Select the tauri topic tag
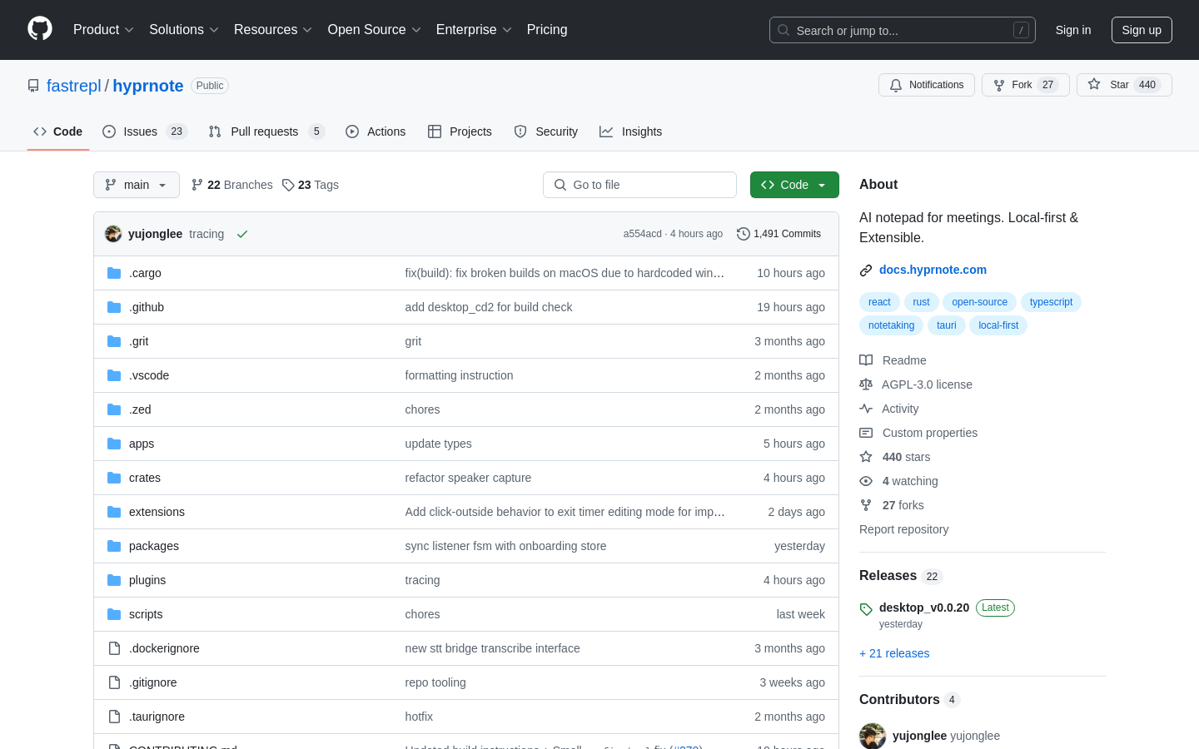The height and width of the screenshot is (749, 1199). pyautogui.click(x=947, y=325)
